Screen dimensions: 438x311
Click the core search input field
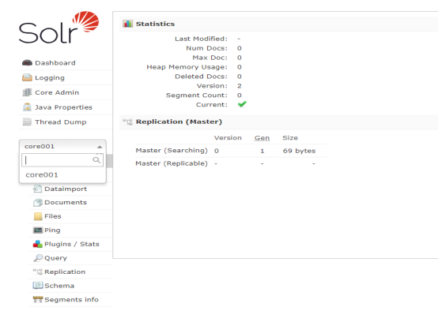(x=62, y=160)
